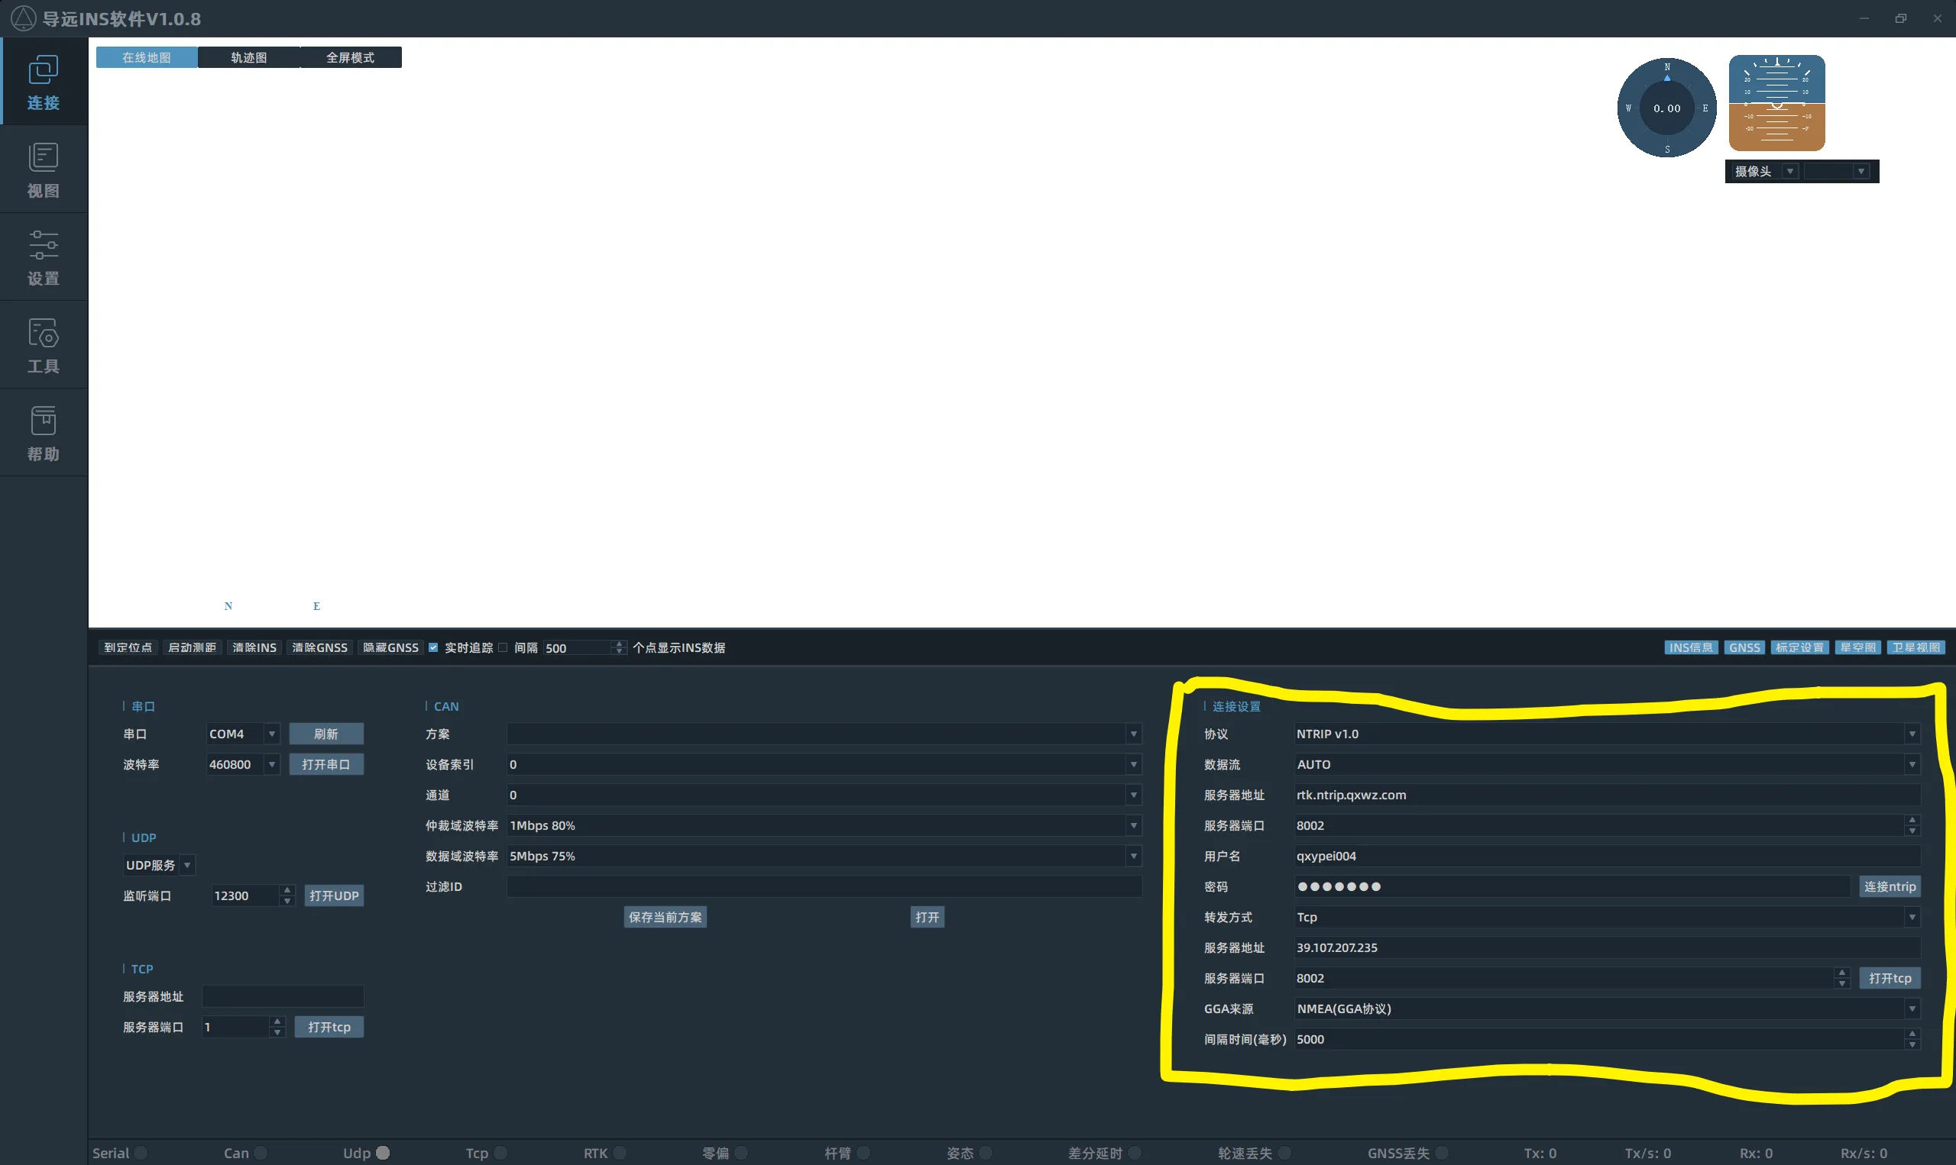Viewport: 1956px width, 1165px height.
Task: Open the 视图 sidebar panel
Action: [x=44, y=169]
